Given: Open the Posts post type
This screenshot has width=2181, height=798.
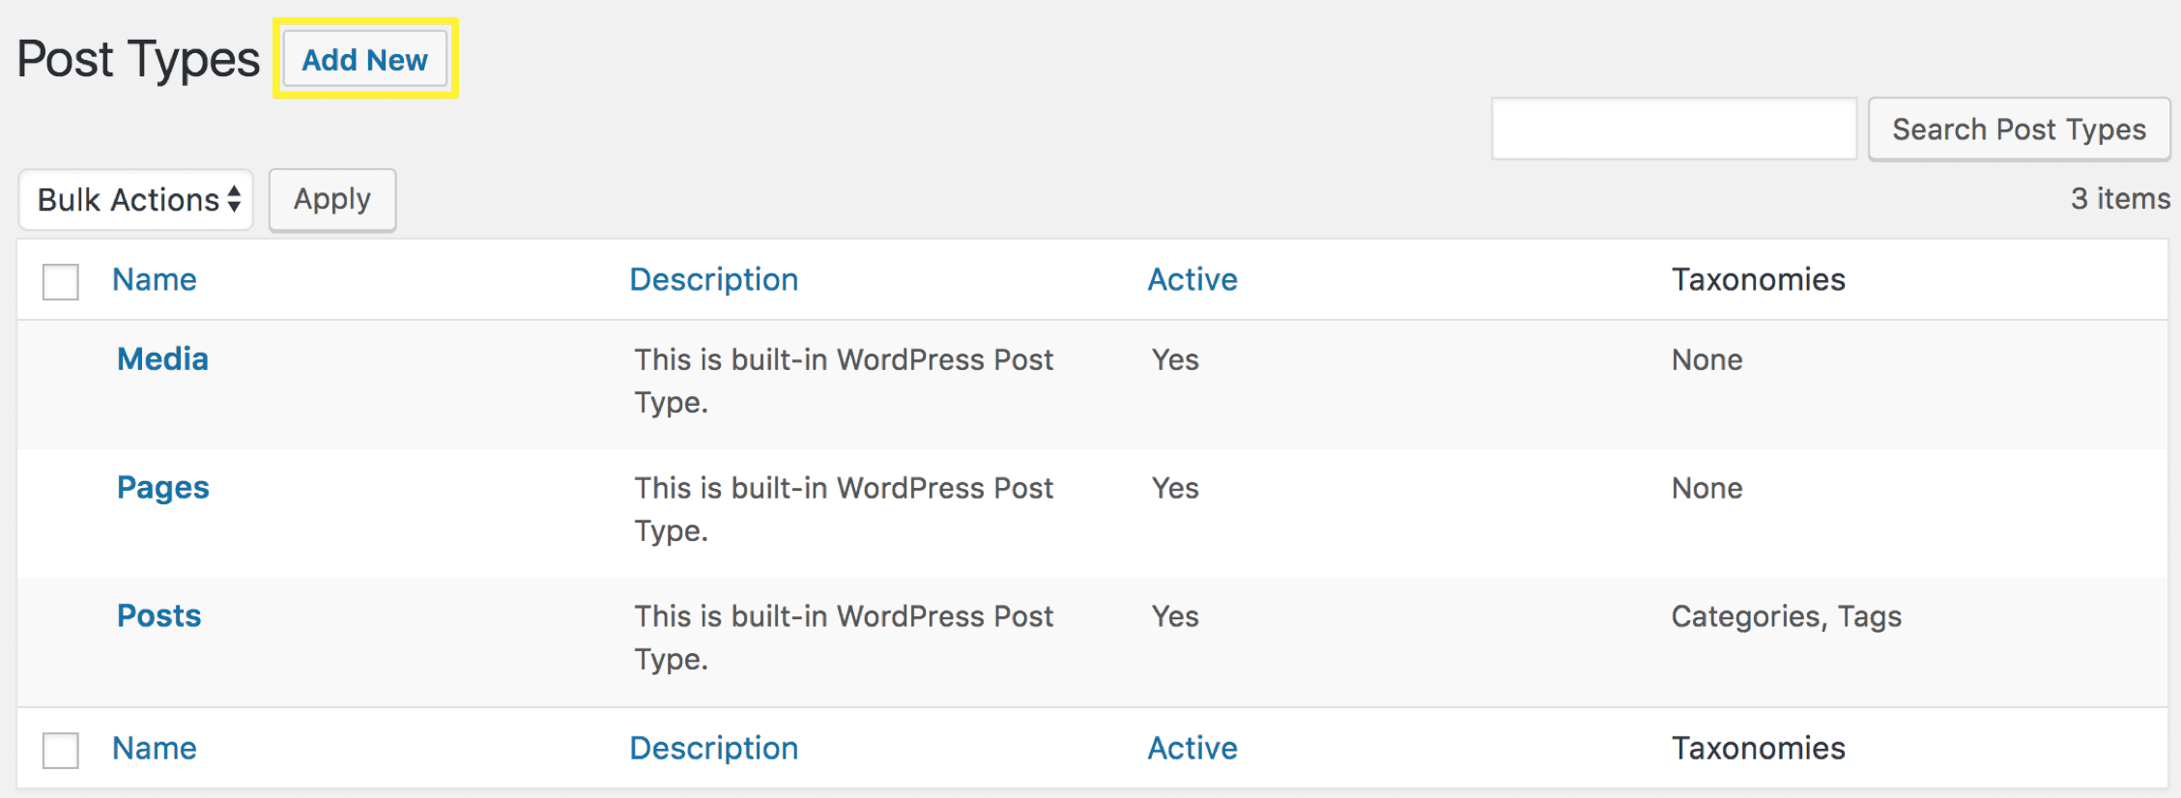Looking at the screenshot, I should 158,615.
